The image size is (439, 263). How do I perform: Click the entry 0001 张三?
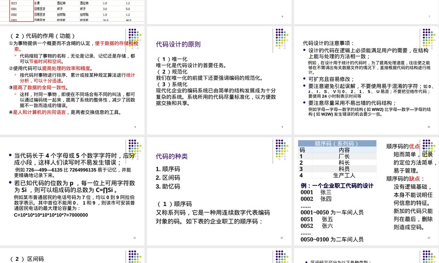point(316,192)
